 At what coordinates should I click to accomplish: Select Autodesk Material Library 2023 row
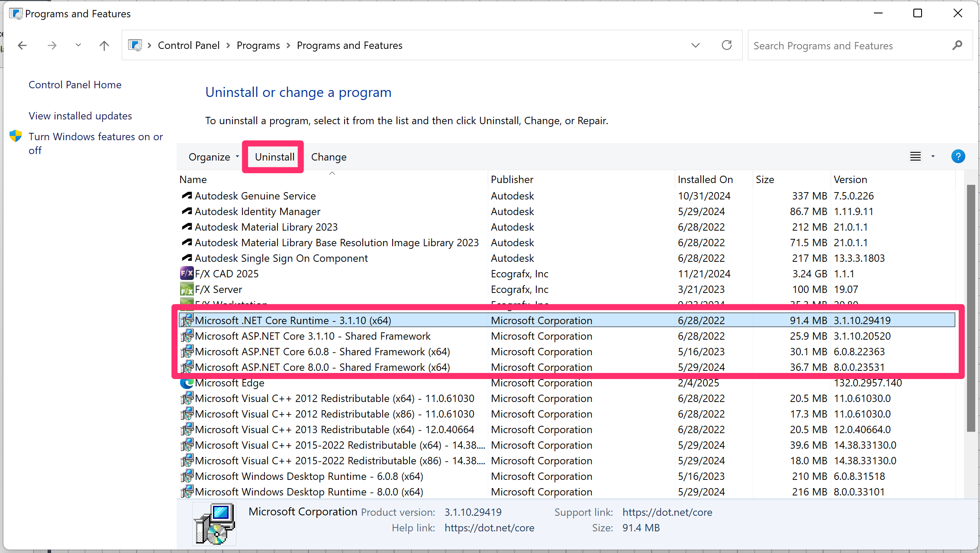tap(567, 227)
